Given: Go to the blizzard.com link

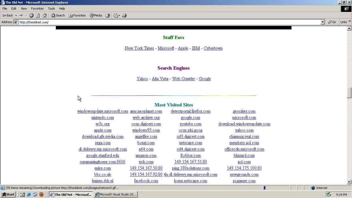Looking at the screenshot, I should pos(244,155).
